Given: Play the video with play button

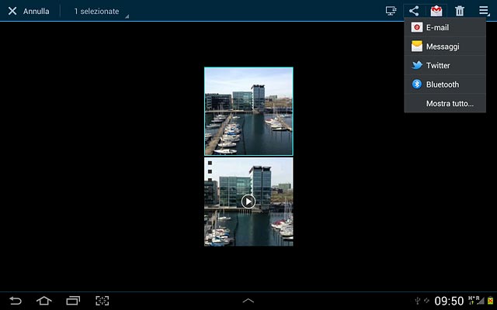Looking at the screenshot, I should click(248, 201).
